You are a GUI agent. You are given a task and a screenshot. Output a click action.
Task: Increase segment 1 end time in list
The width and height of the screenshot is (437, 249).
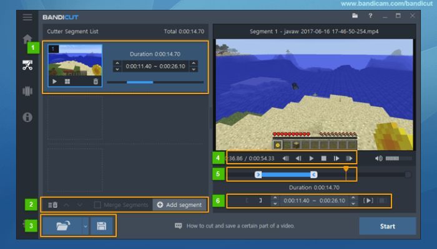pos(194,63)
